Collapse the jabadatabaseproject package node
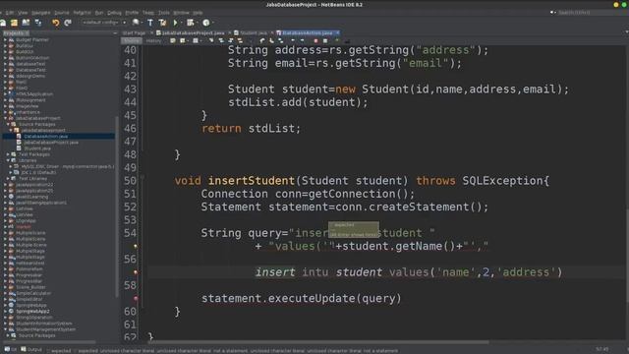 click(x=11, y=131)
